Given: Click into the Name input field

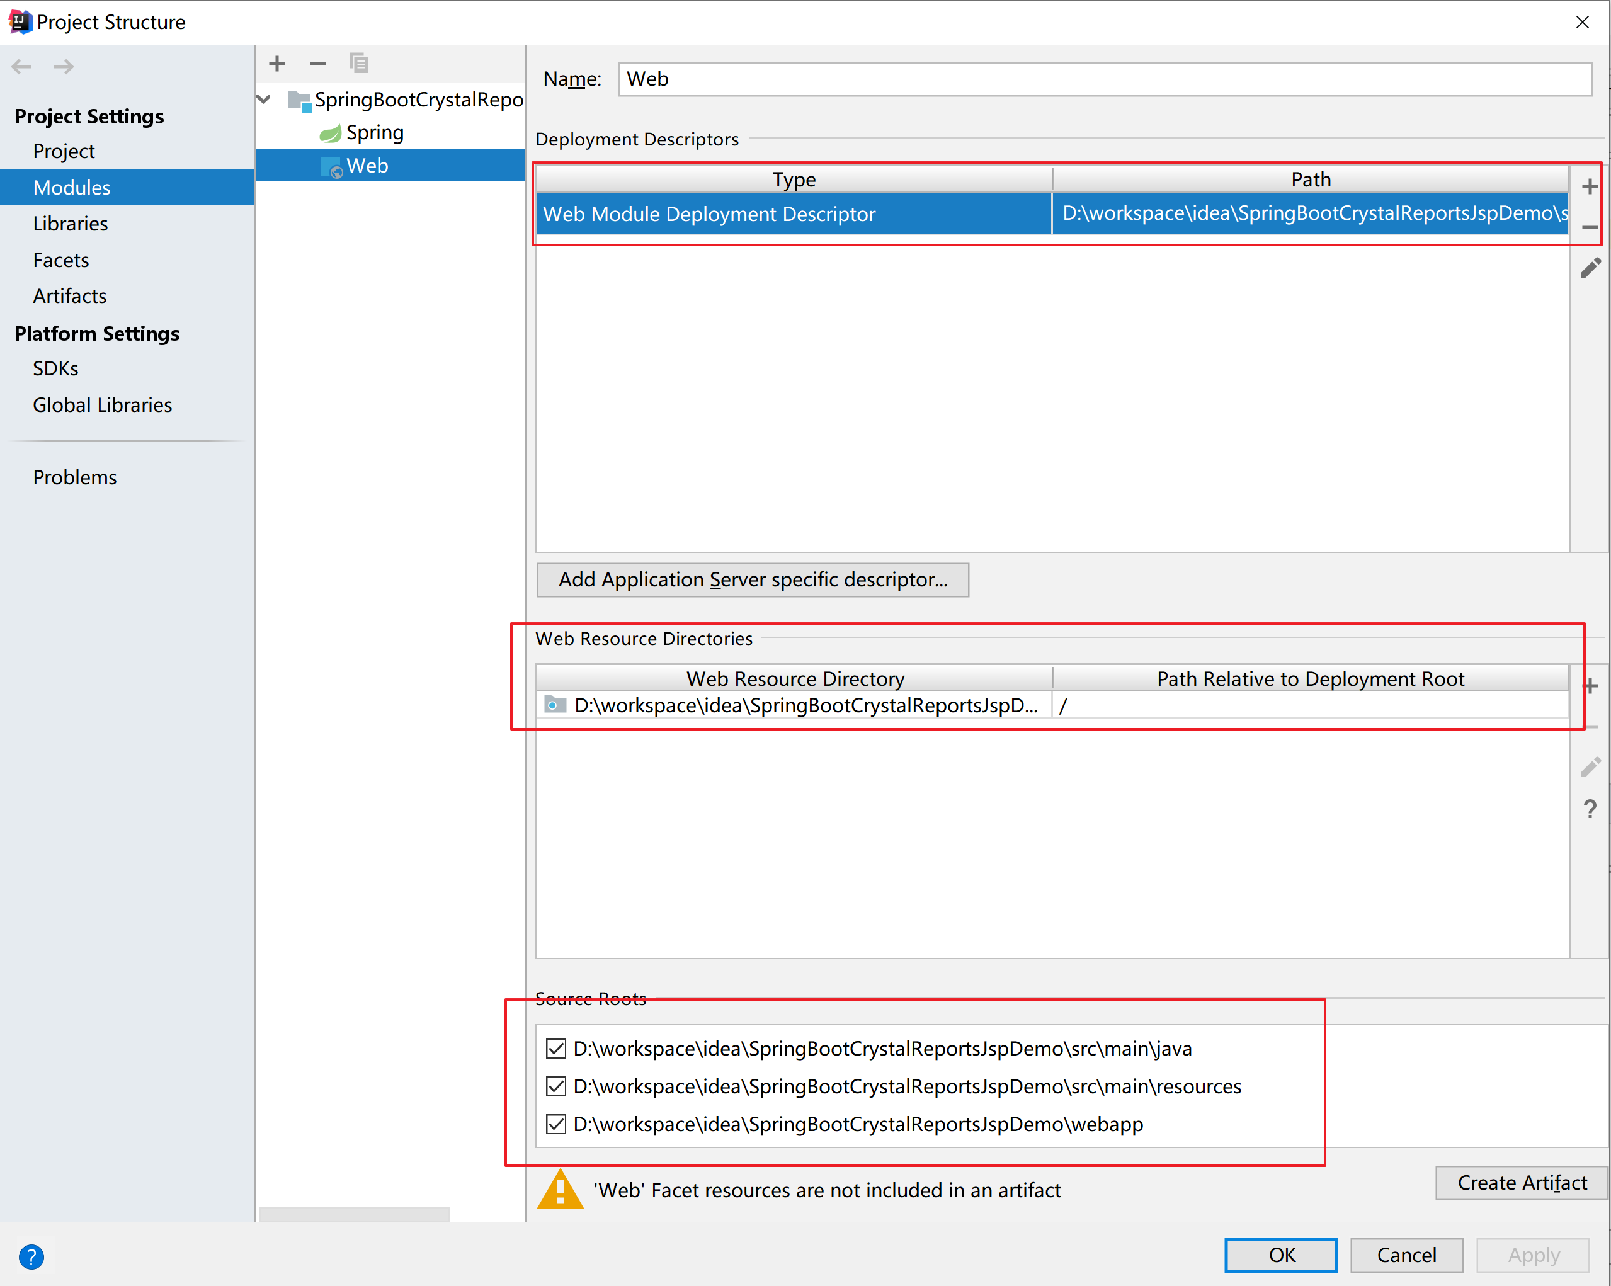Looking at the screenshot, I should click(1105, 79).
